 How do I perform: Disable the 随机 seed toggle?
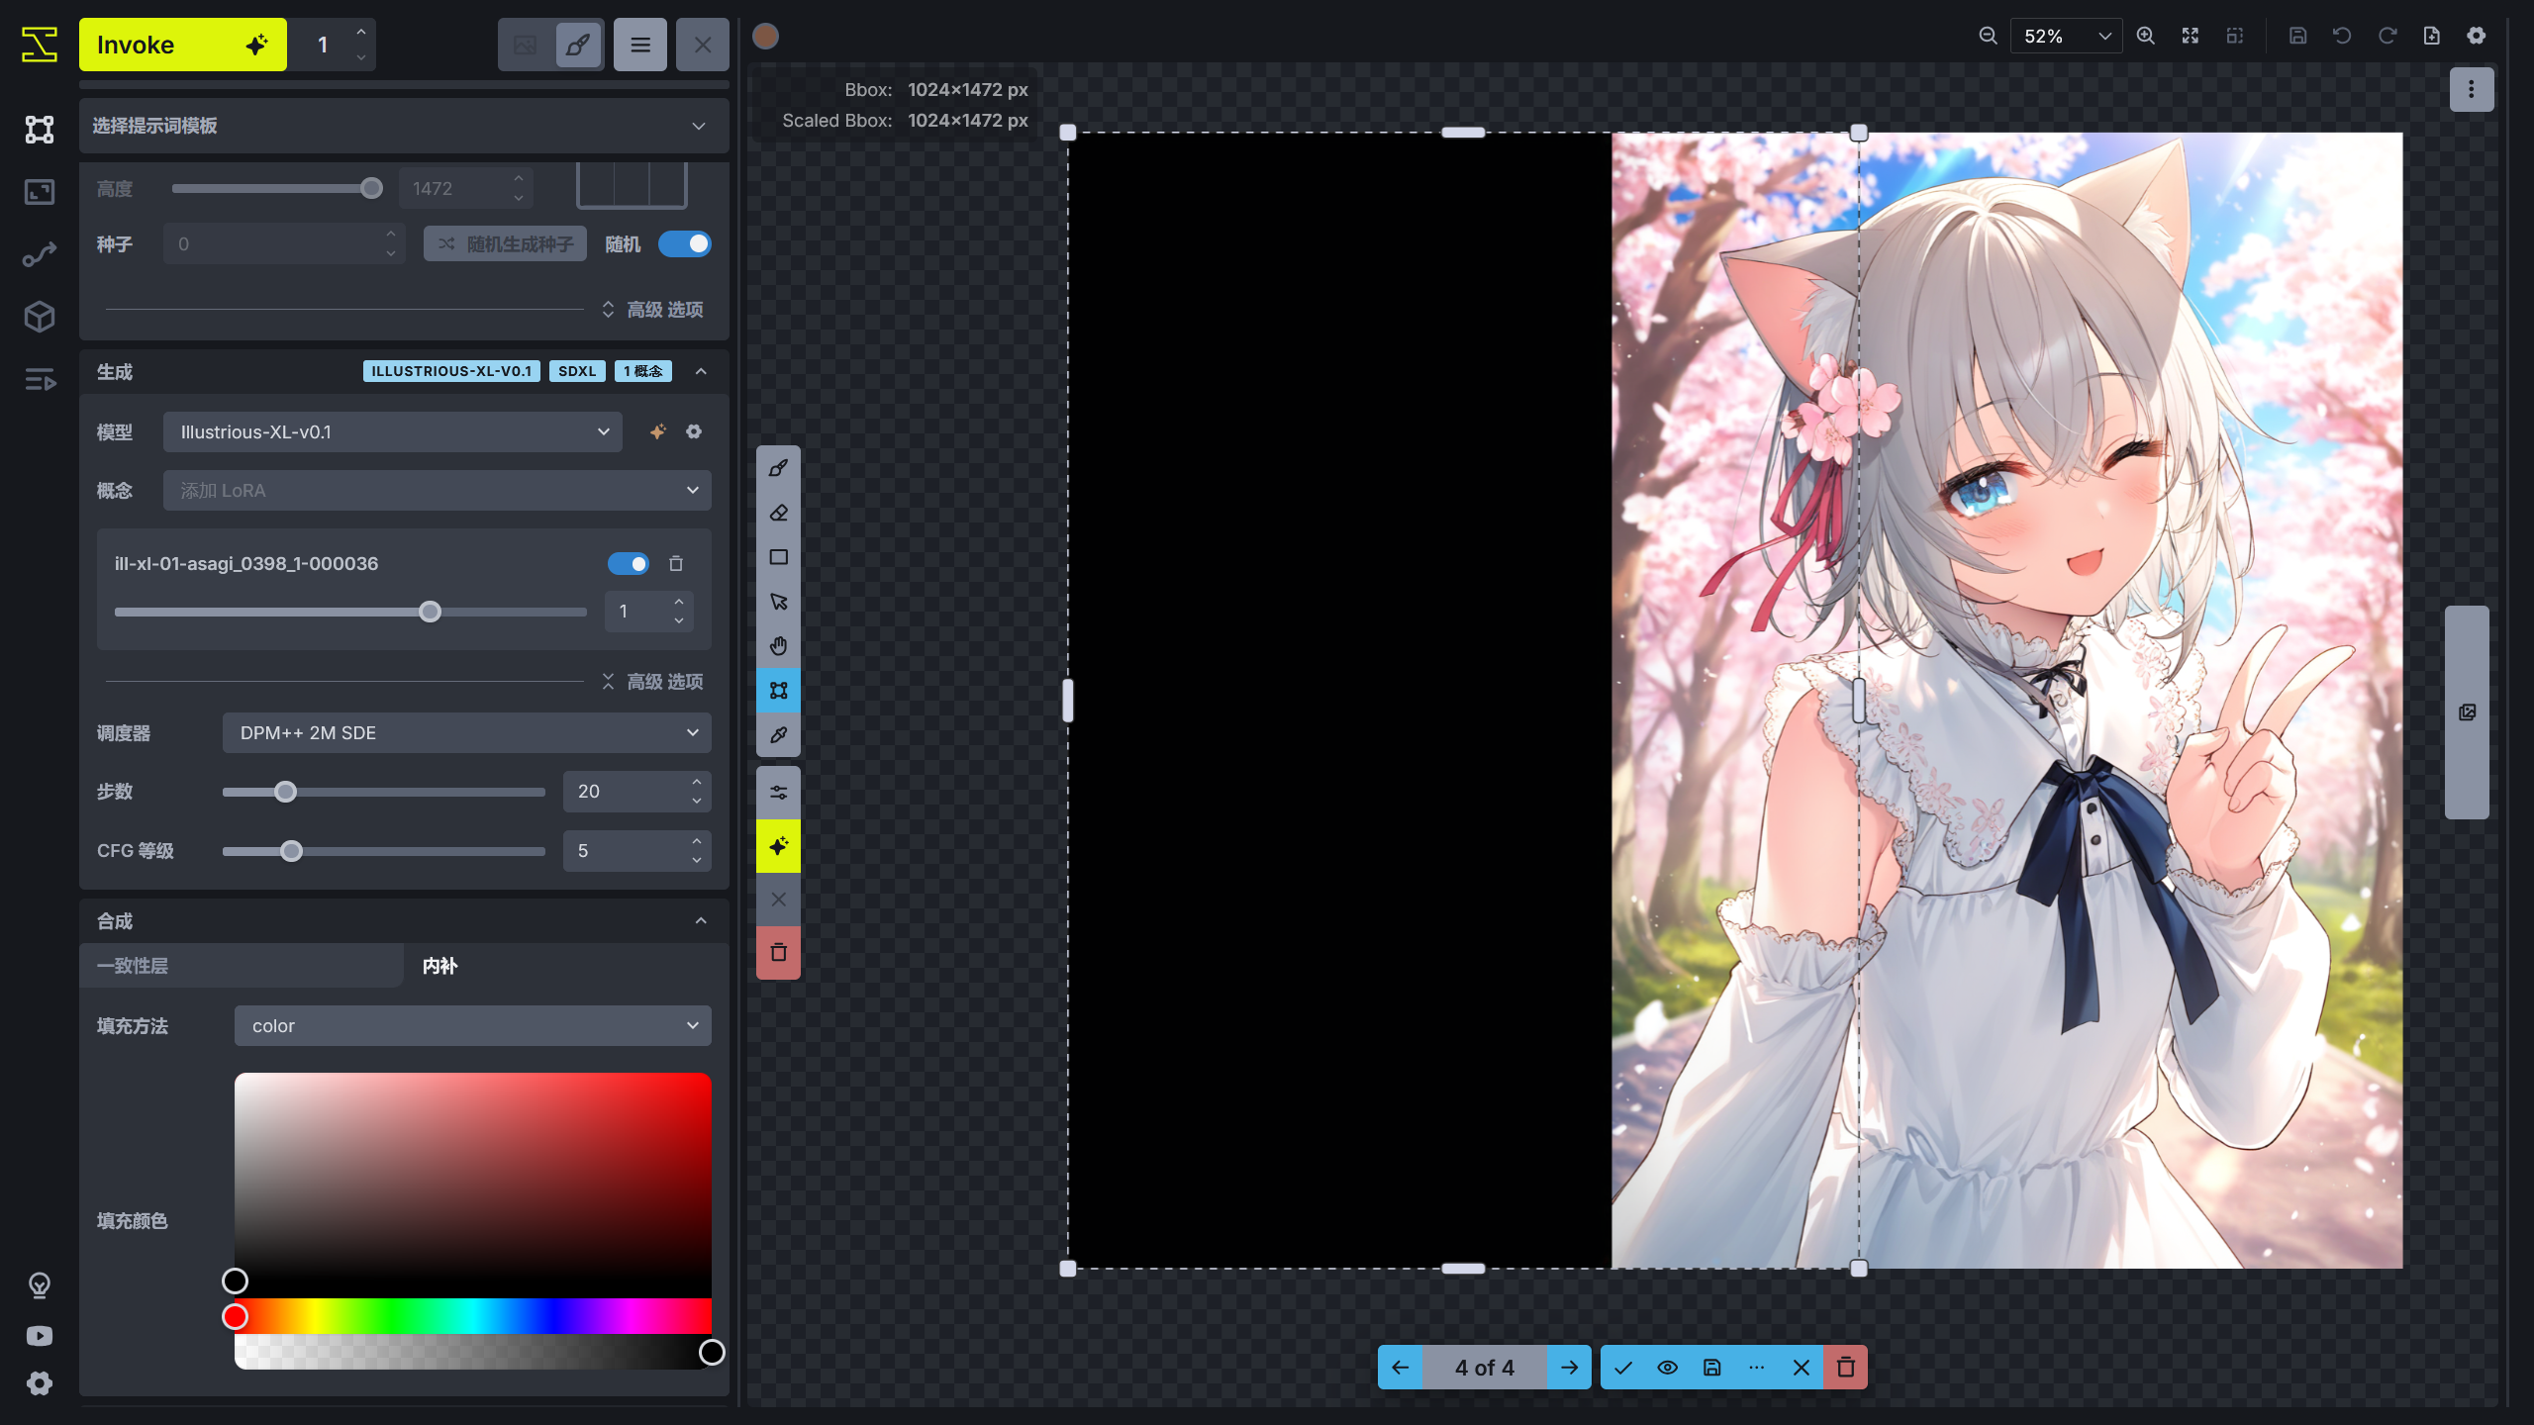click(685, 243)
